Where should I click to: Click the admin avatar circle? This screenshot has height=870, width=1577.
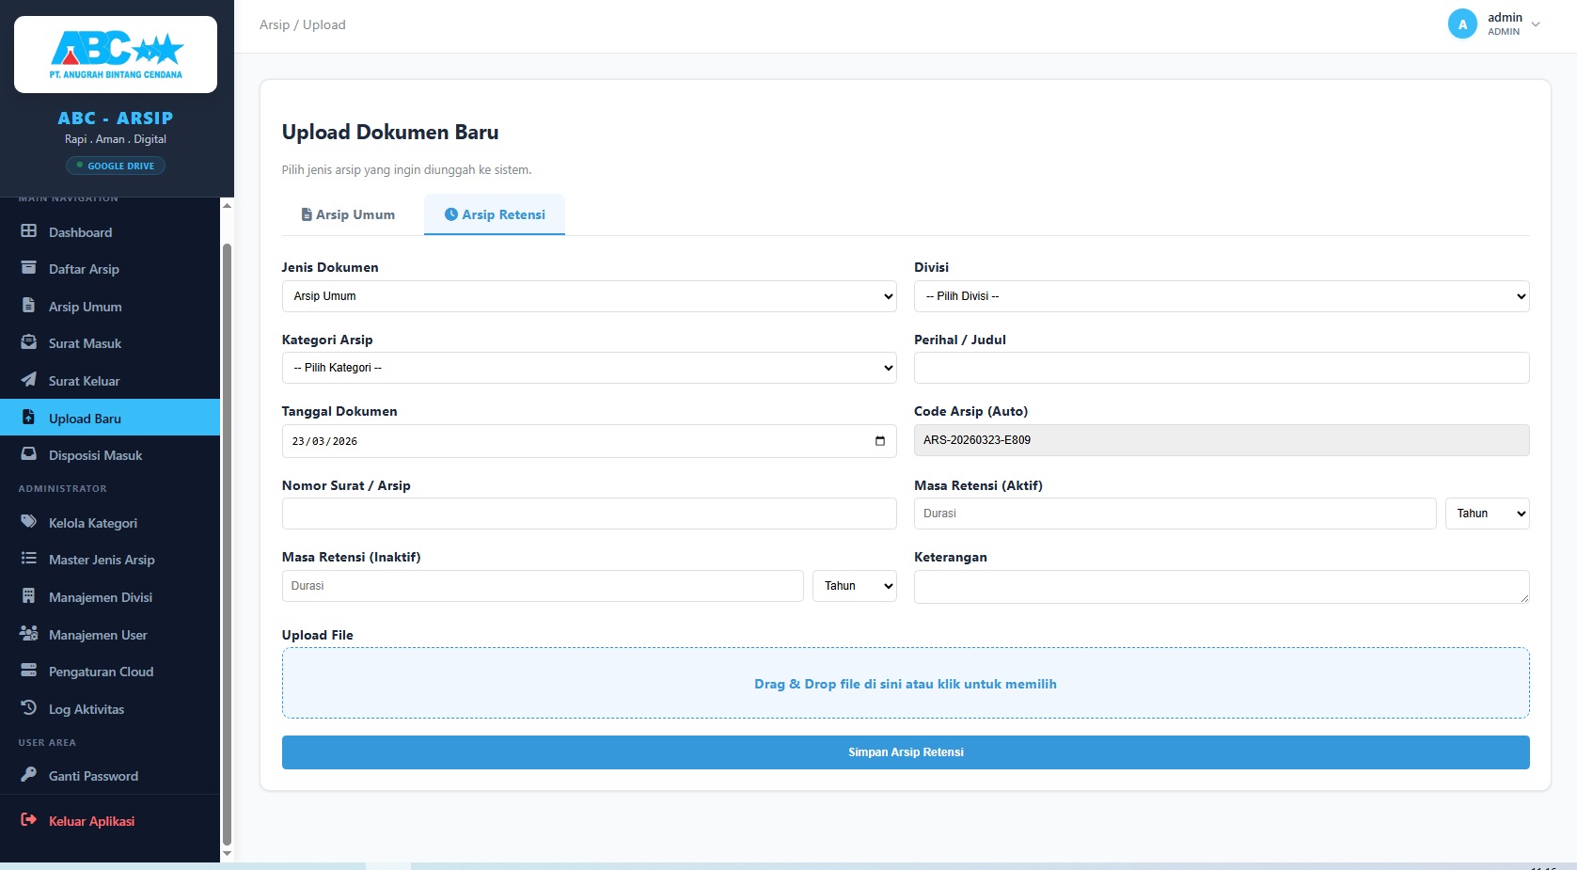click(1462, 24)
